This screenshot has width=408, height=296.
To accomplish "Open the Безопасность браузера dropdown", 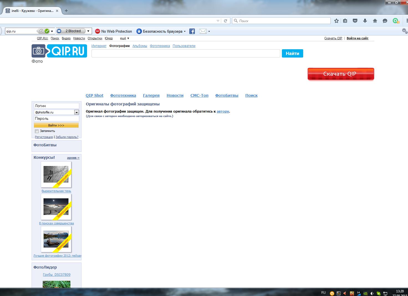I will point(164,31).
